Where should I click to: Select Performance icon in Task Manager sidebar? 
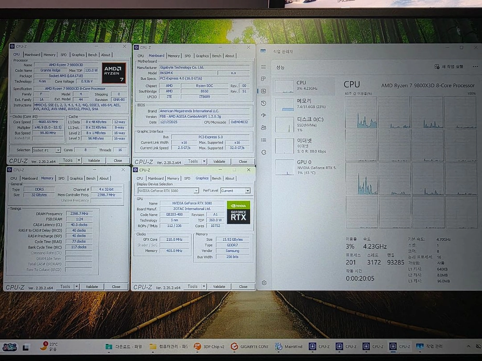point(264,91)
